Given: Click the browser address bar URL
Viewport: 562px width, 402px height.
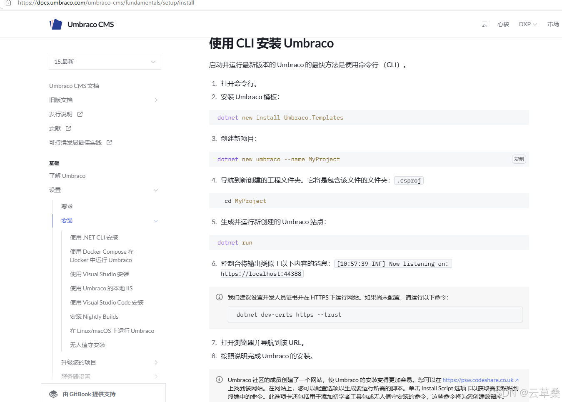Looking at the screenshot, I should click(106, 3).
